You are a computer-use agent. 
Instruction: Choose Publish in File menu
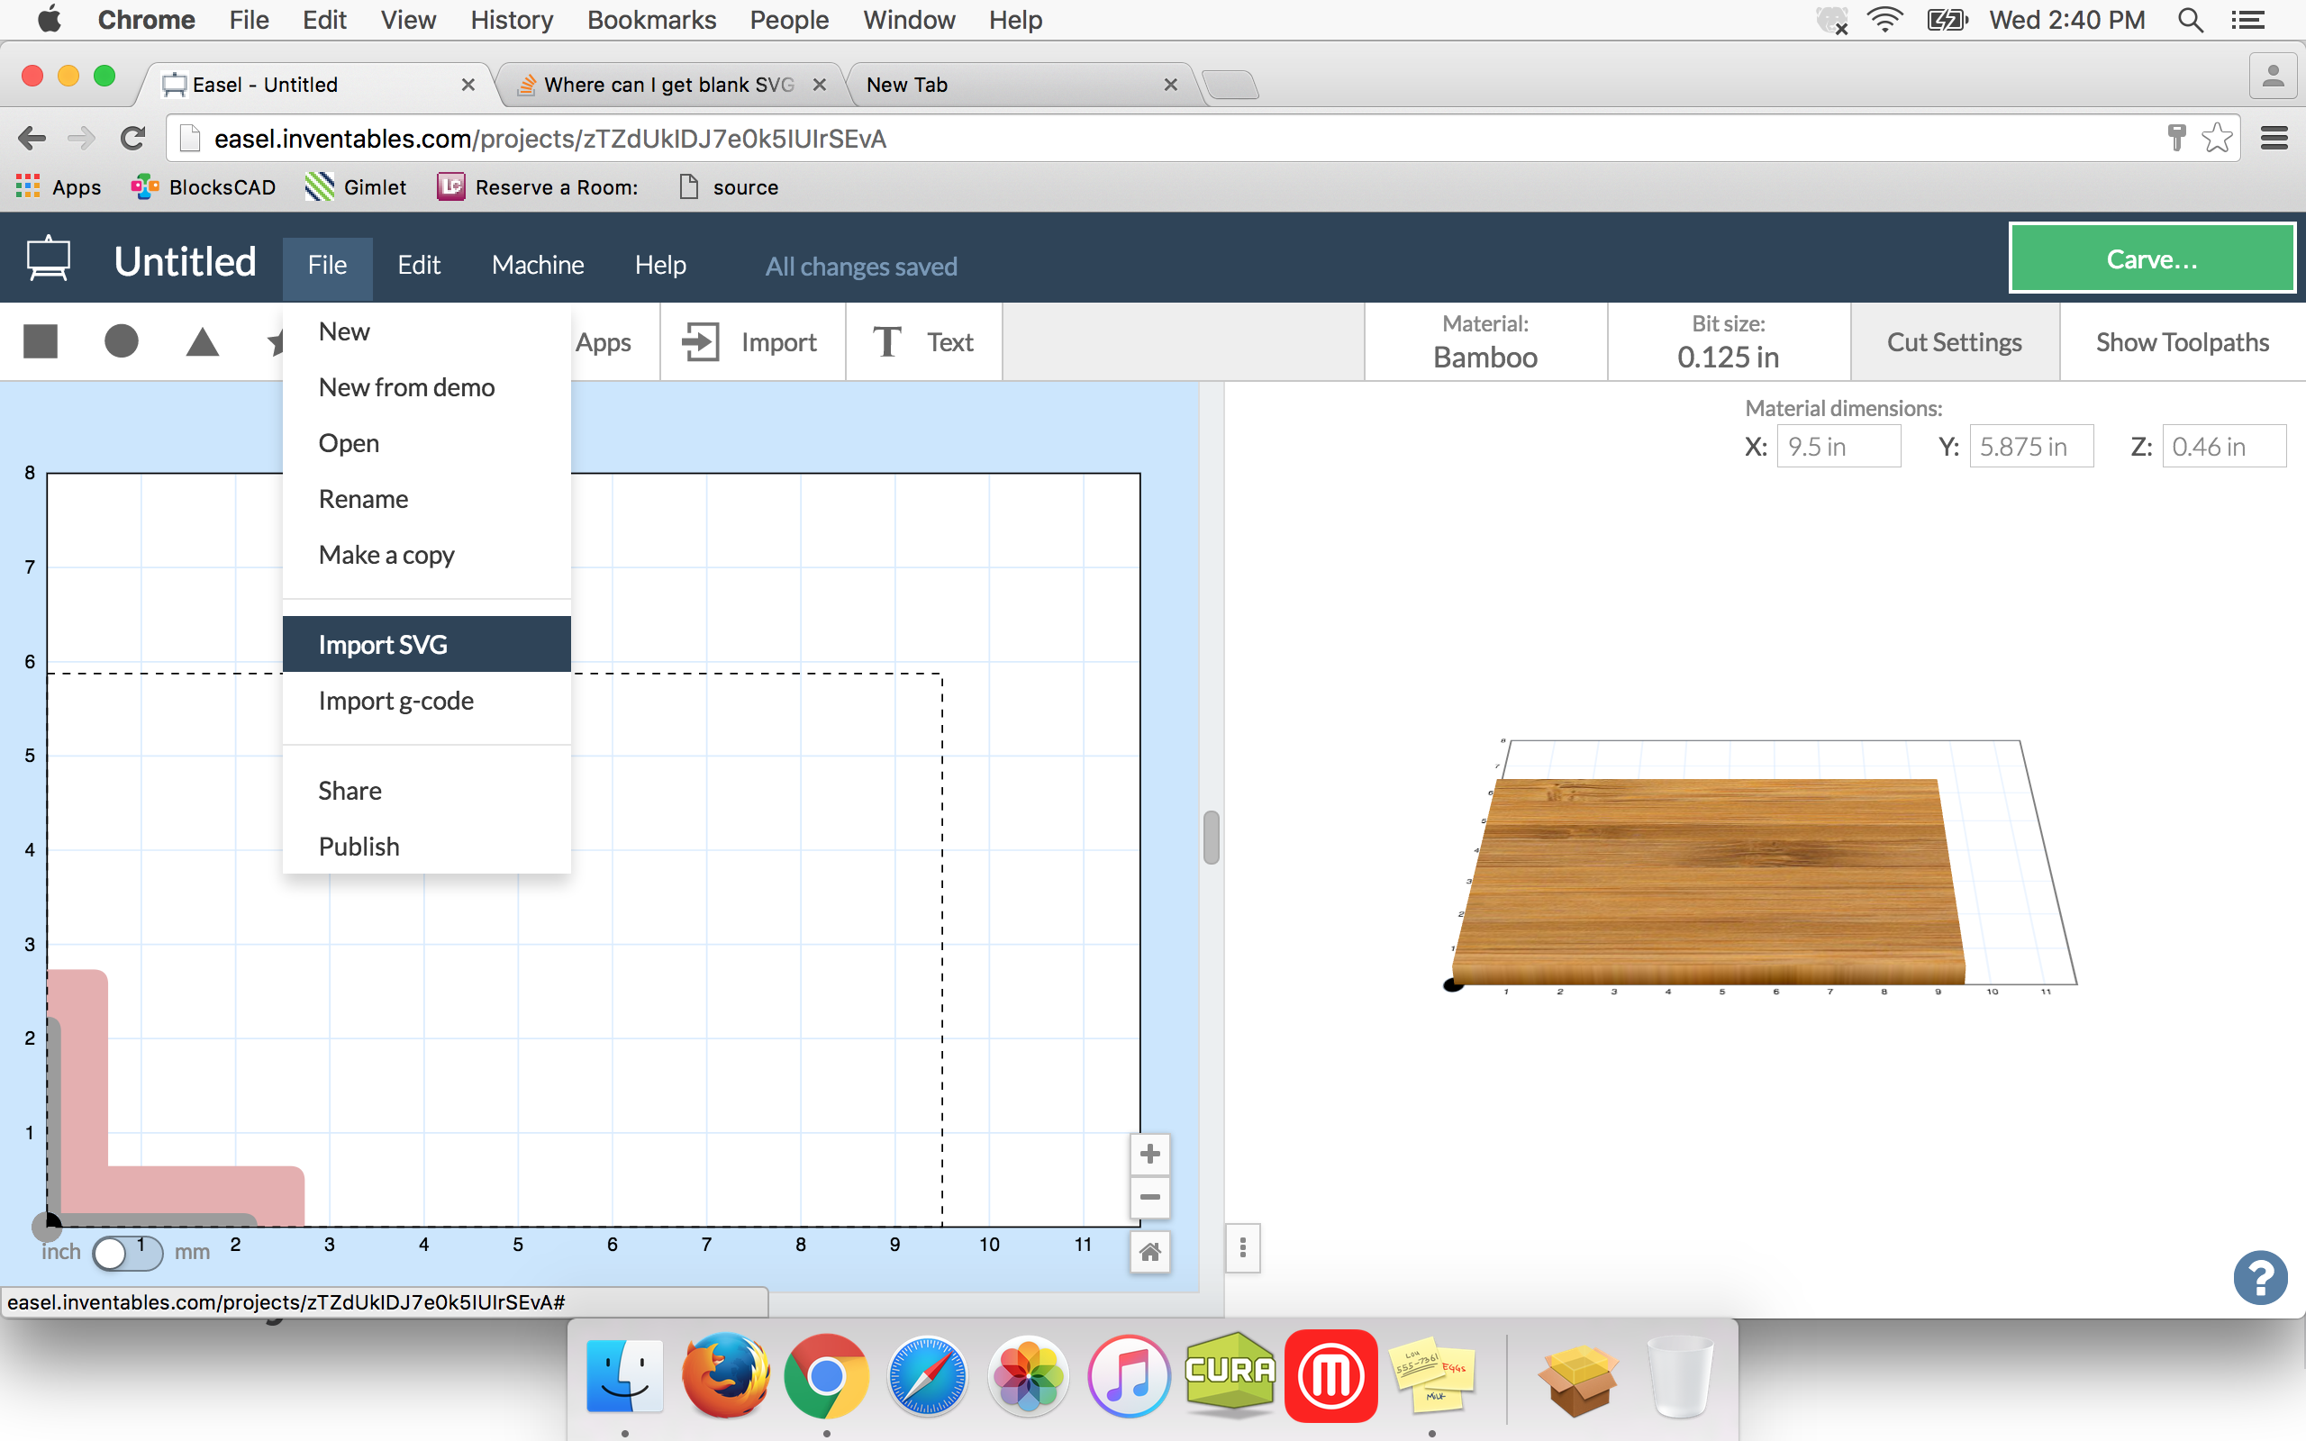[427, 847]
